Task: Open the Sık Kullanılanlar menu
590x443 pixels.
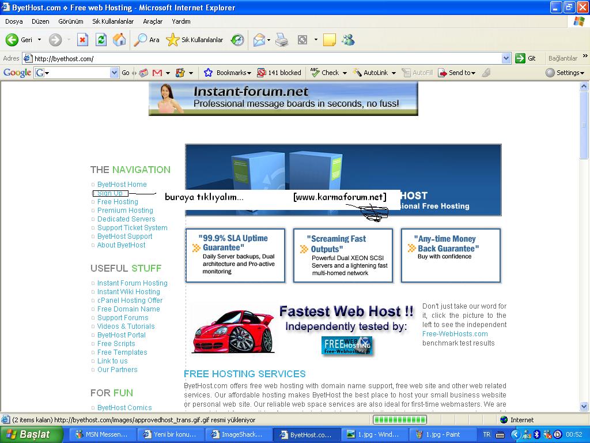Action: [x=113, y=21]
